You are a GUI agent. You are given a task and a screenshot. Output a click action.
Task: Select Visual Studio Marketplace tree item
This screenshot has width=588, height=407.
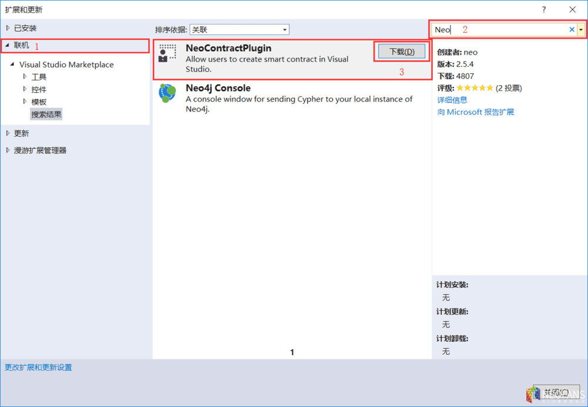tap(66, 65)
